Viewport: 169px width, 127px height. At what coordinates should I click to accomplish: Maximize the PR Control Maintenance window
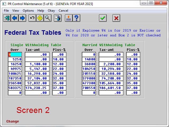click(x=151, y=3)
